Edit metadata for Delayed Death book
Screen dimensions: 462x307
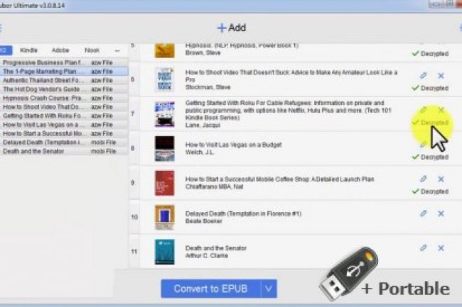[x=424, y=213]
